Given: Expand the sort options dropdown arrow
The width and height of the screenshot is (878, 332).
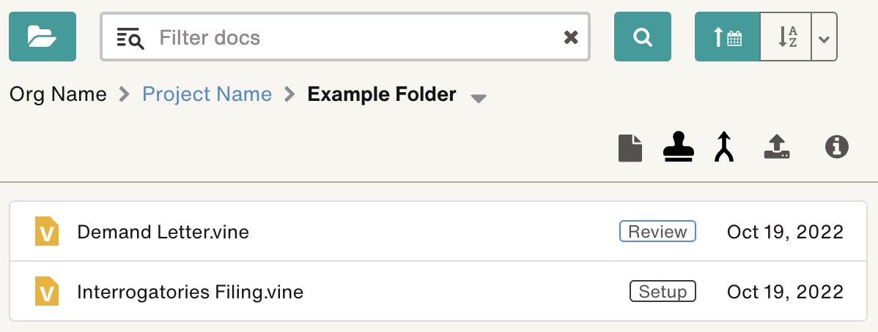Looking at the screenshot, I should (x=824, y=37).
